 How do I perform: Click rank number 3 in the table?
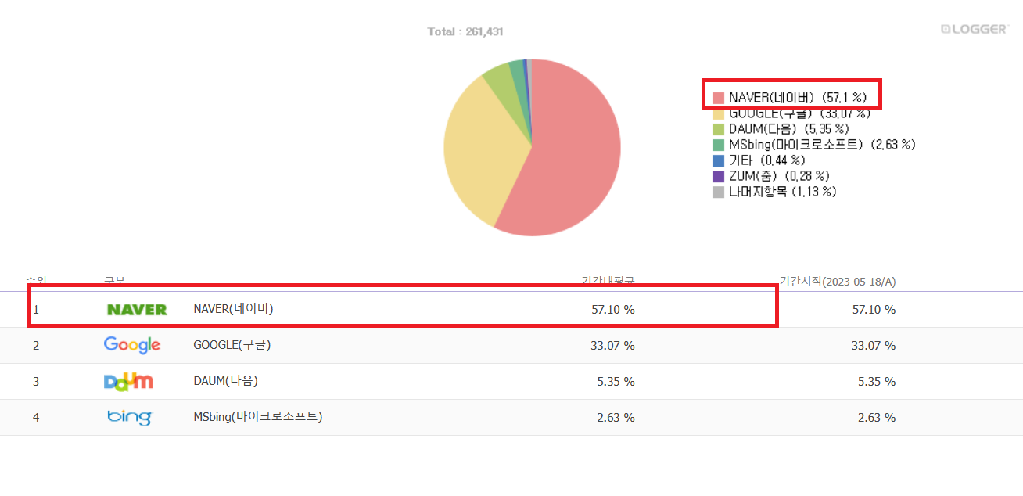[36, 382]
